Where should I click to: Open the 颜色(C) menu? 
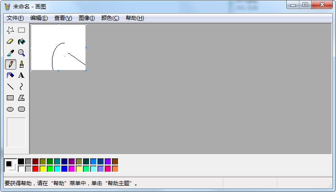[x=110, y=18]
